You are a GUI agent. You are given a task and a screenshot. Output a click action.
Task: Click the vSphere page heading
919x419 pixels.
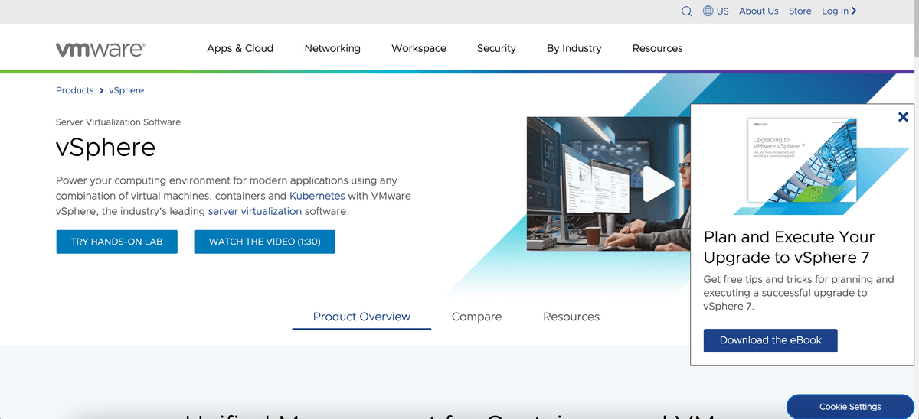[106, 147]
